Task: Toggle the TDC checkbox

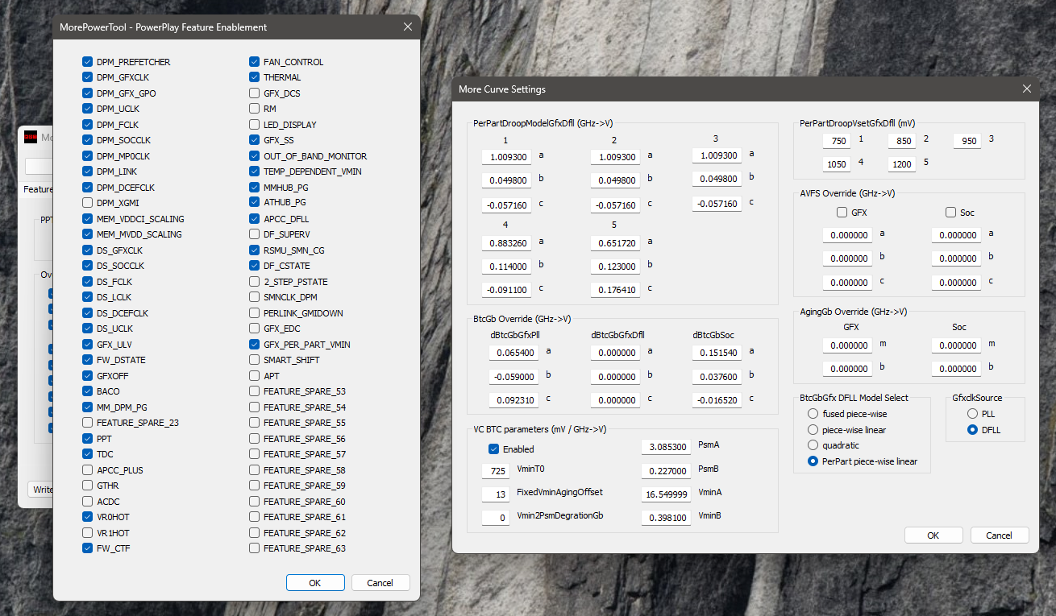Action: (x=87, y=454)
